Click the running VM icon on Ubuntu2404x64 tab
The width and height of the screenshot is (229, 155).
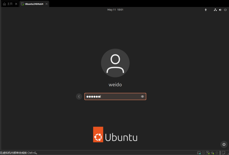point(23,4)
